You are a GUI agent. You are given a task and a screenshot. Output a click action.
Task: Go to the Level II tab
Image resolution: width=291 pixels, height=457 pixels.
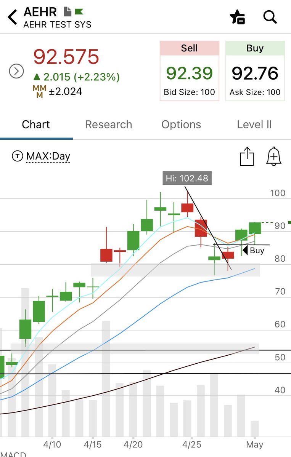pos(254,125)
